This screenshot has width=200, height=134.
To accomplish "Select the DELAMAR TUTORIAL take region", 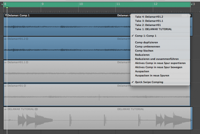I will pyautogui.click(x=98, y=118).
